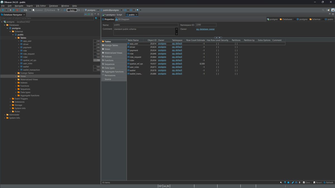
Task: Collapse the Schemas node in navigator tree
Action: (10, 31)
